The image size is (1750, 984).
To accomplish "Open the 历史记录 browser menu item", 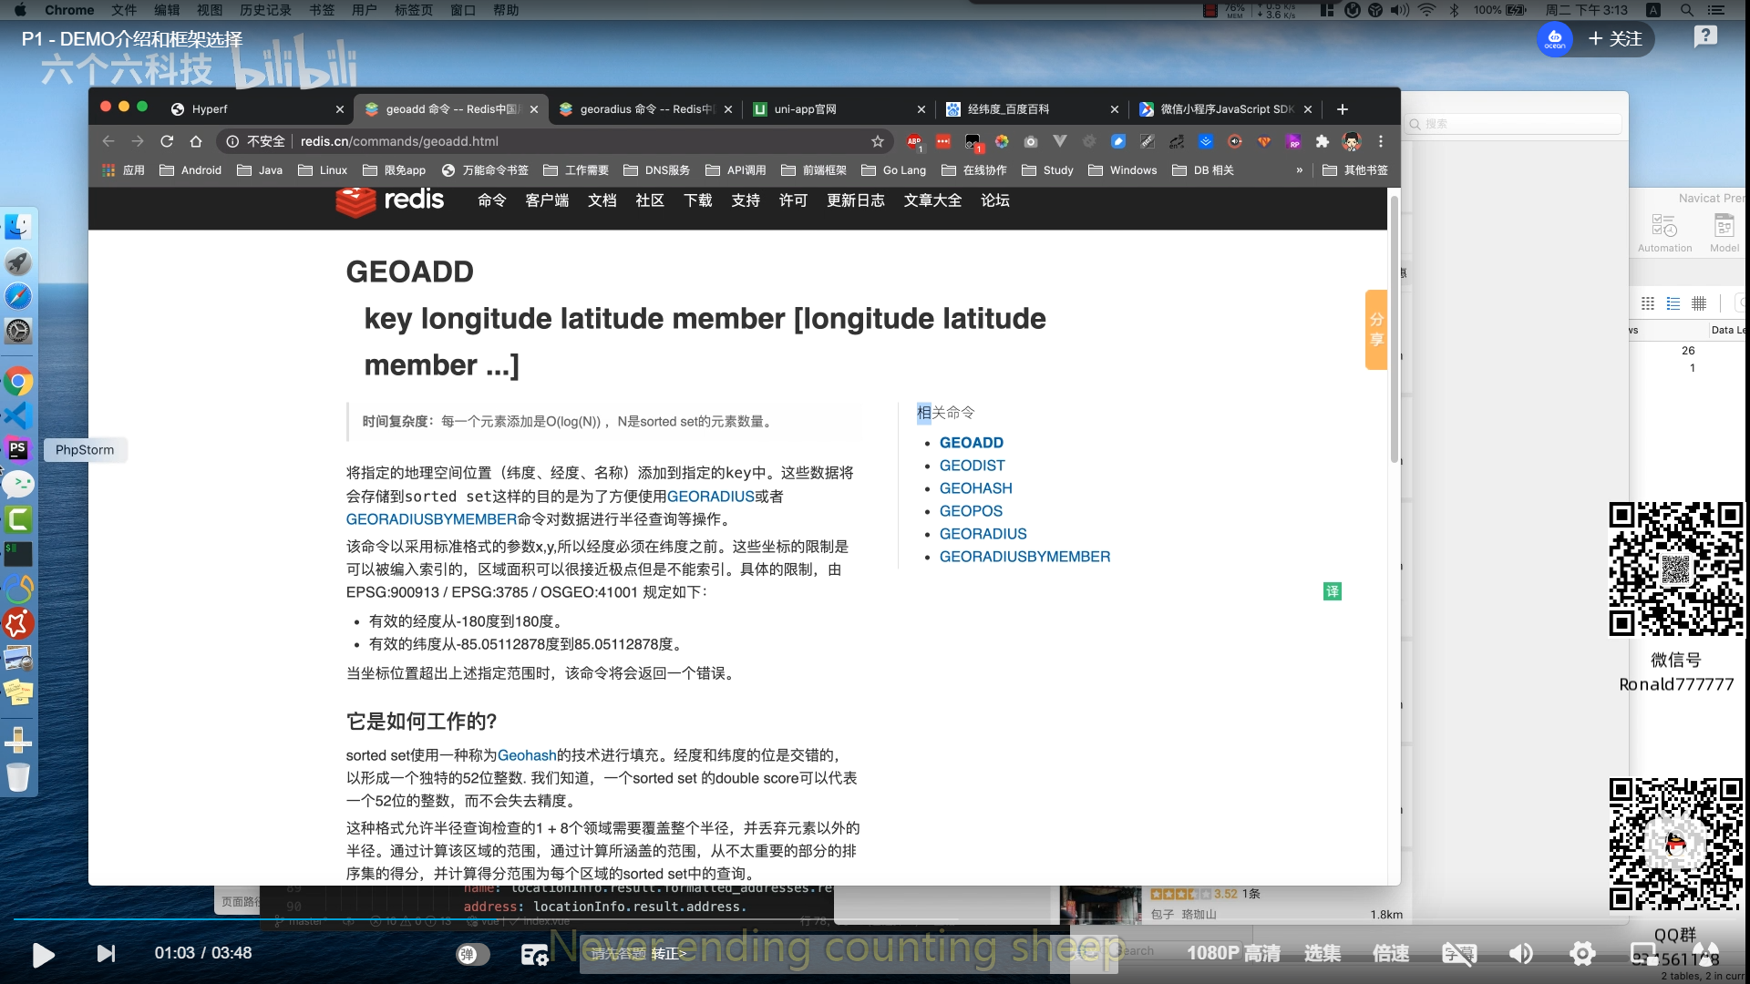I will pyautogui.click(x=267, y=10).
